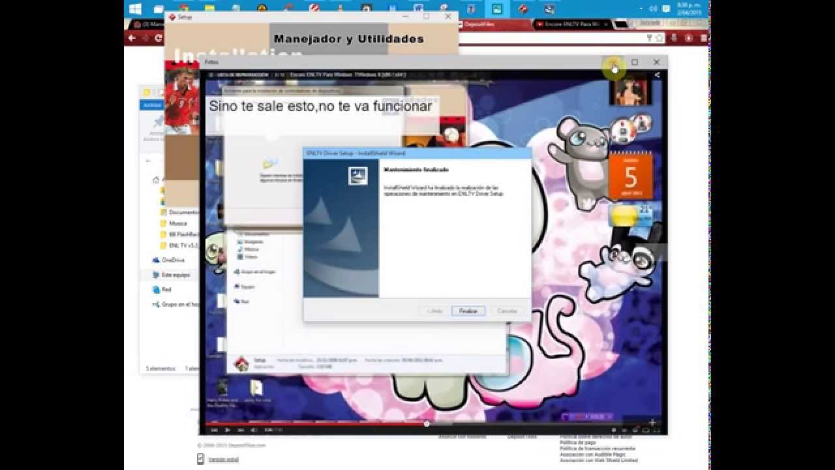Open the ENL TV folder in sidebar
835x470 pixels.
click(179, 245)
